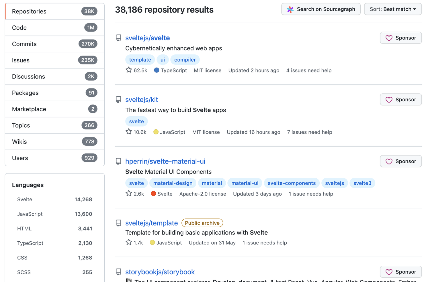Open the Sort: Best match dropdown

392,9
